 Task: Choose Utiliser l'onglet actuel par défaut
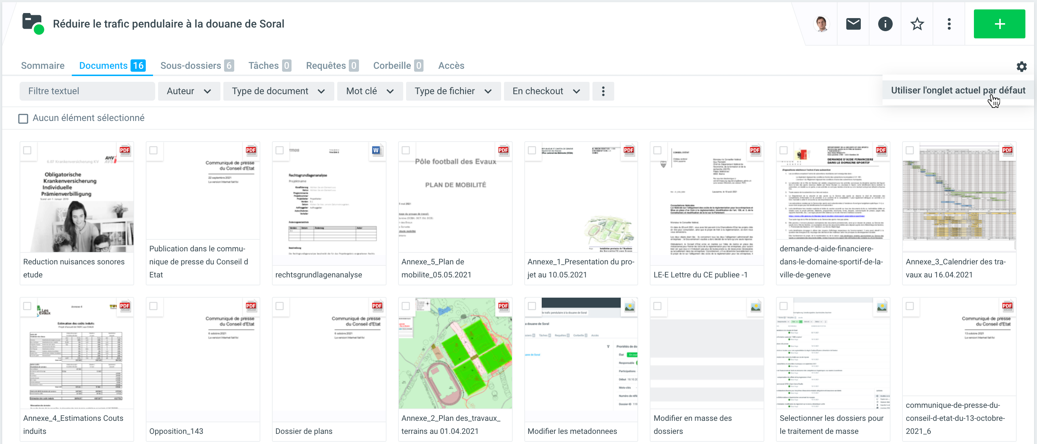tap(958, 91)
